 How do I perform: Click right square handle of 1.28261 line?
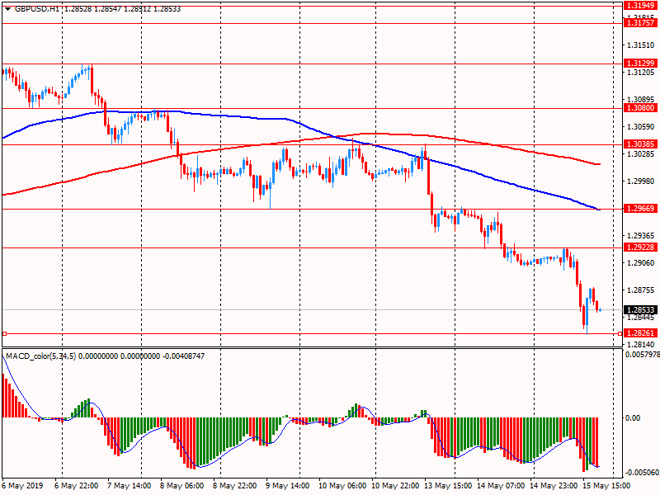(x=620, y=334)
